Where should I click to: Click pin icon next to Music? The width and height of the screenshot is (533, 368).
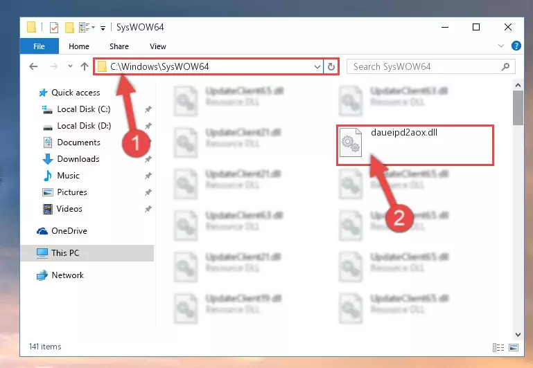pos(148,176)
